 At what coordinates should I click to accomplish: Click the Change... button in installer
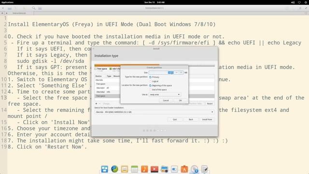click(x=107, y=103)
